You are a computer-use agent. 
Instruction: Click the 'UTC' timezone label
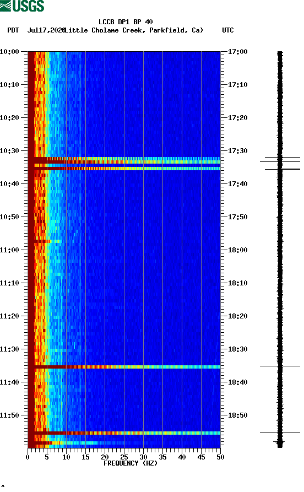point(228,30)
